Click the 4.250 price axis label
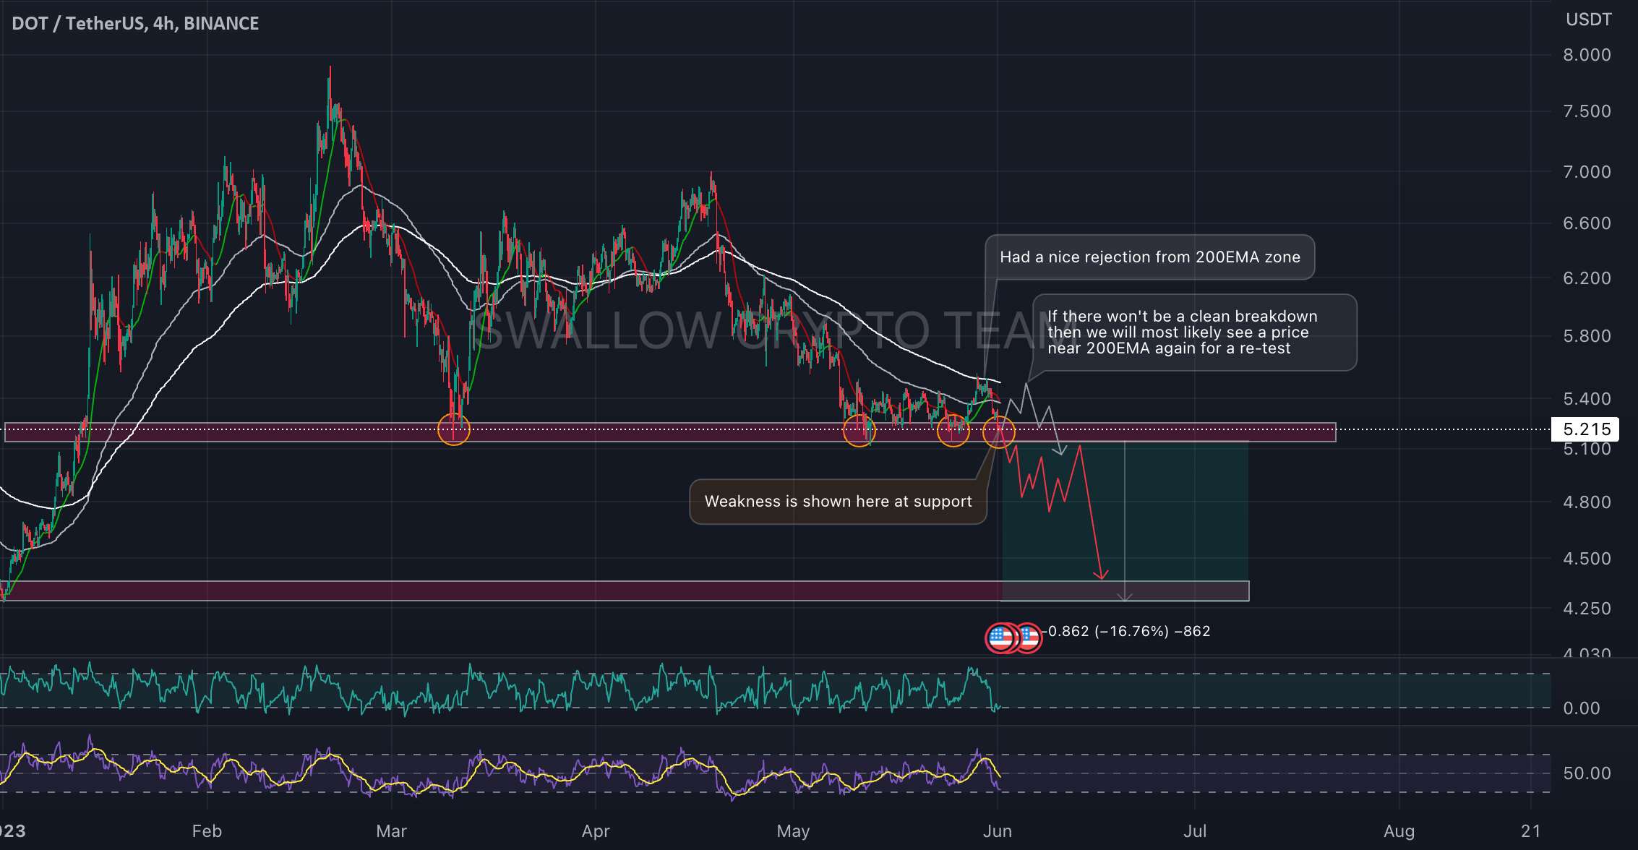The width and height of the screenshot is (1638, 850). point(1587,609)
